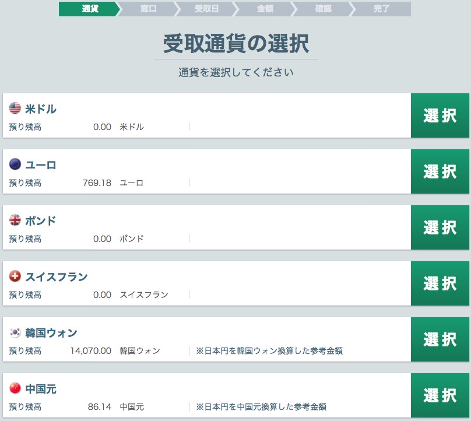Image resolution: width=471 pixels, height=421 pixels.
Task: Click the US flag icon beside 米ドル
Action: click(x=14, y=108)
